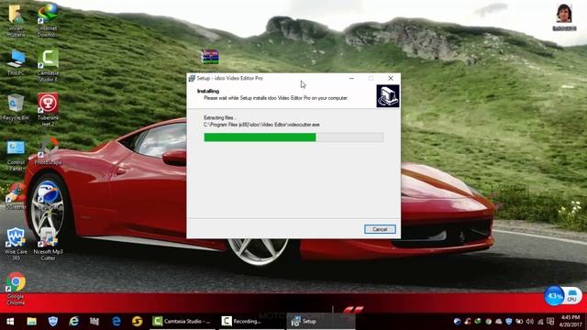This screenshot has width=587, height=330.
Task: Open the volume control in the system tray
Action: (x=529, y=321)
